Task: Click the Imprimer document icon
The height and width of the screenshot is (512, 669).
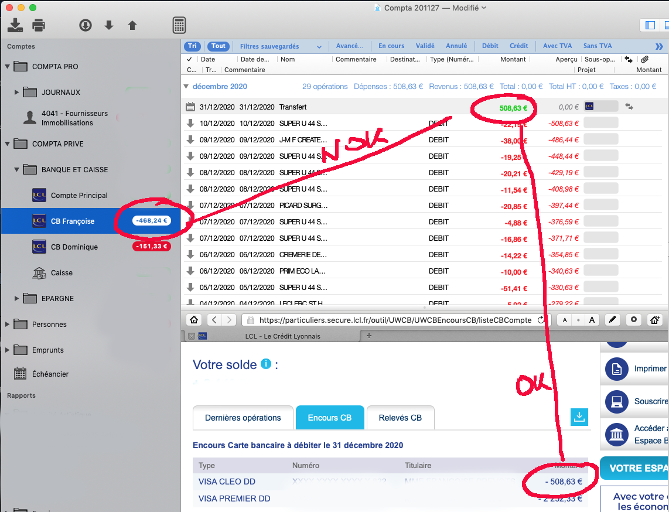Action: click(x=616, y=368)
